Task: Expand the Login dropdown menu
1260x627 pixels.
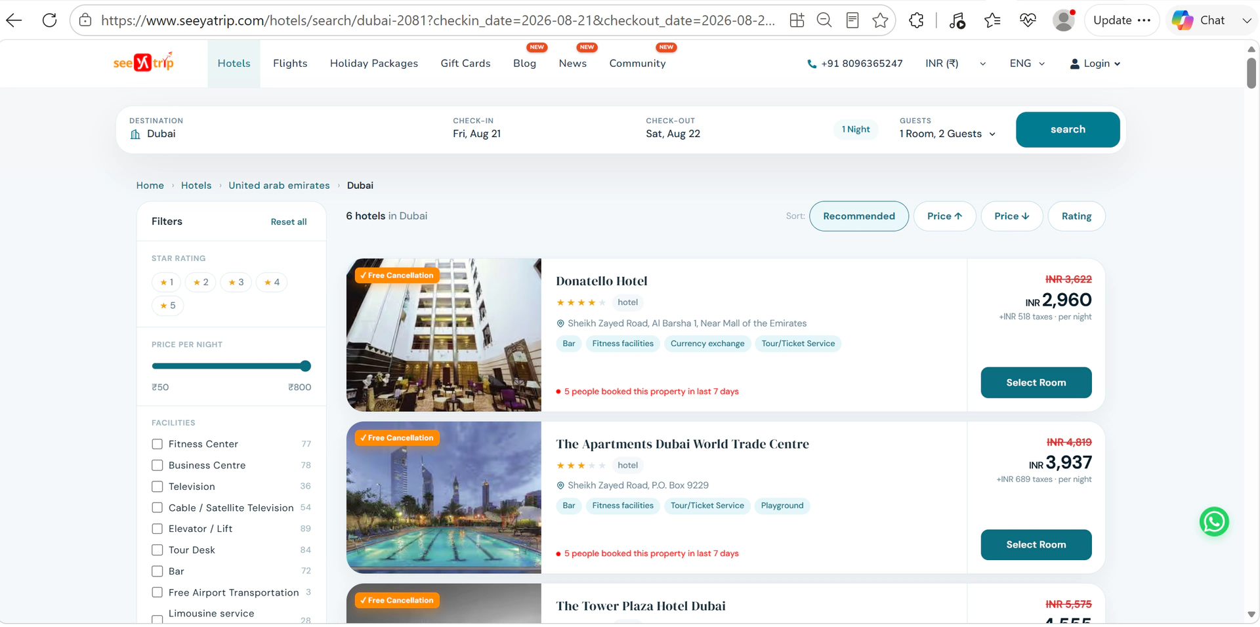Action: (x=1095, y=64)
